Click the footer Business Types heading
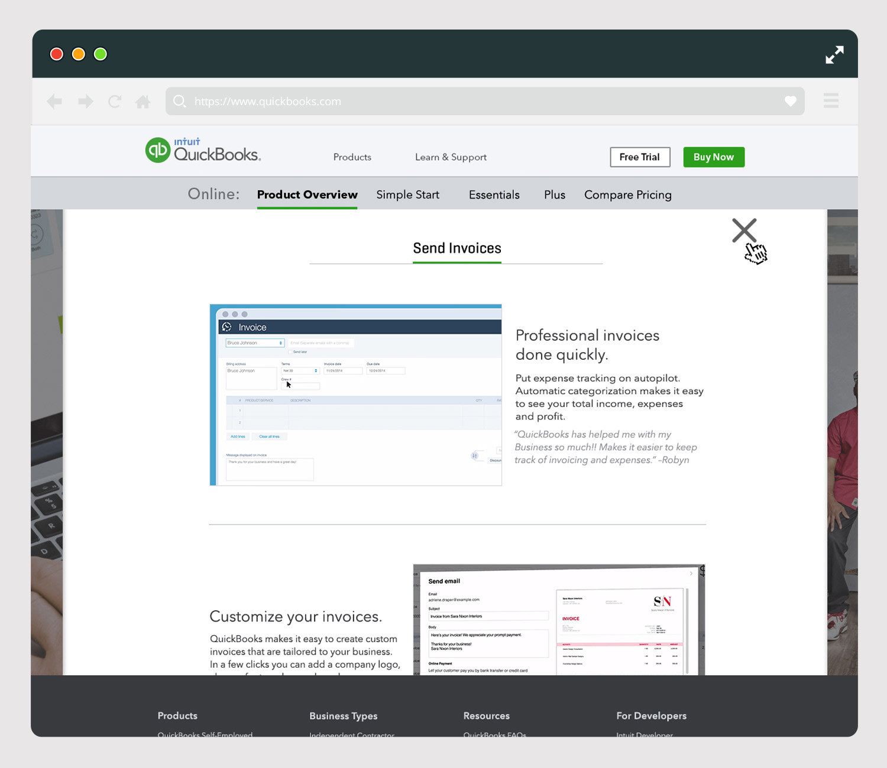Screen dimensions: 887x768 [344, 716]
